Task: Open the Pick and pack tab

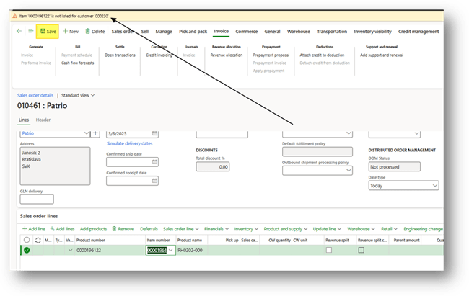Action: point(193,32)
